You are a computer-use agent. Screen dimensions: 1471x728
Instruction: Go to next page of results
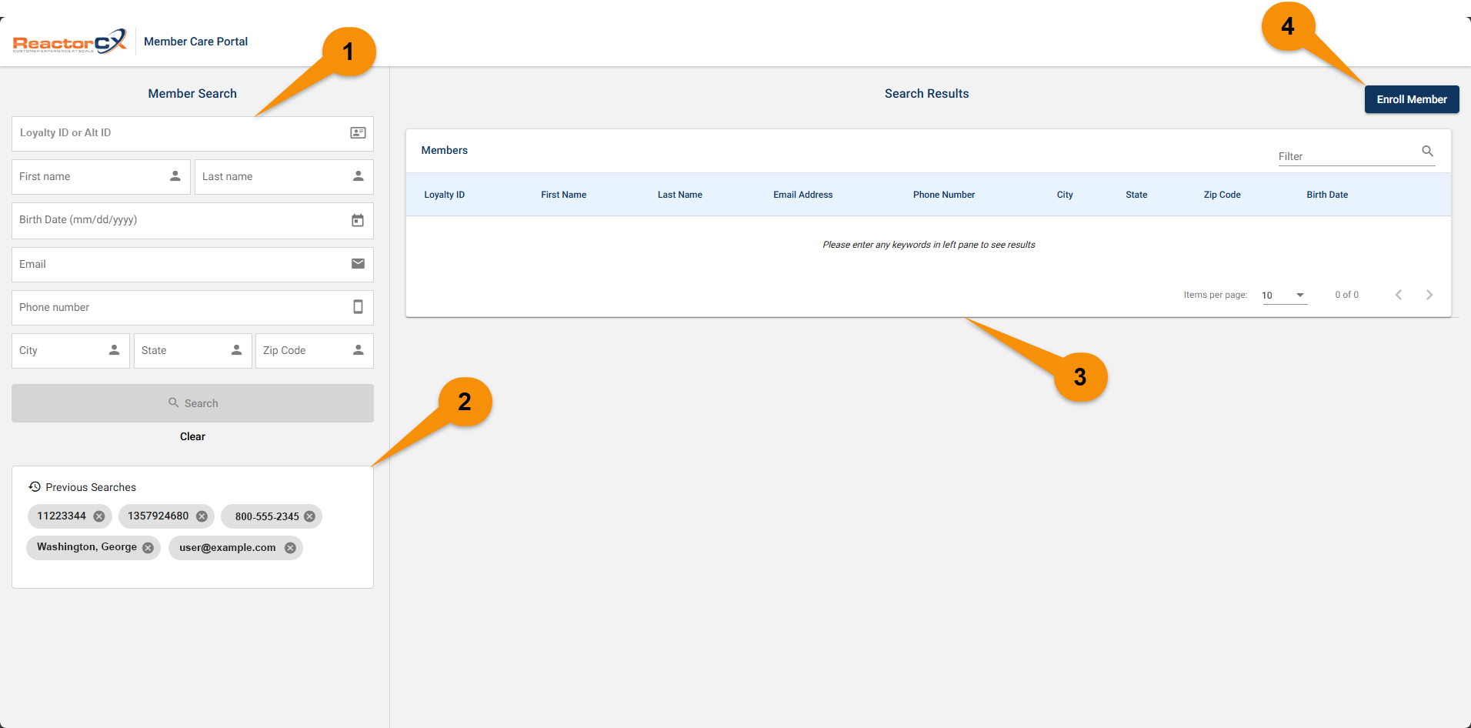tap(1429, 296)
